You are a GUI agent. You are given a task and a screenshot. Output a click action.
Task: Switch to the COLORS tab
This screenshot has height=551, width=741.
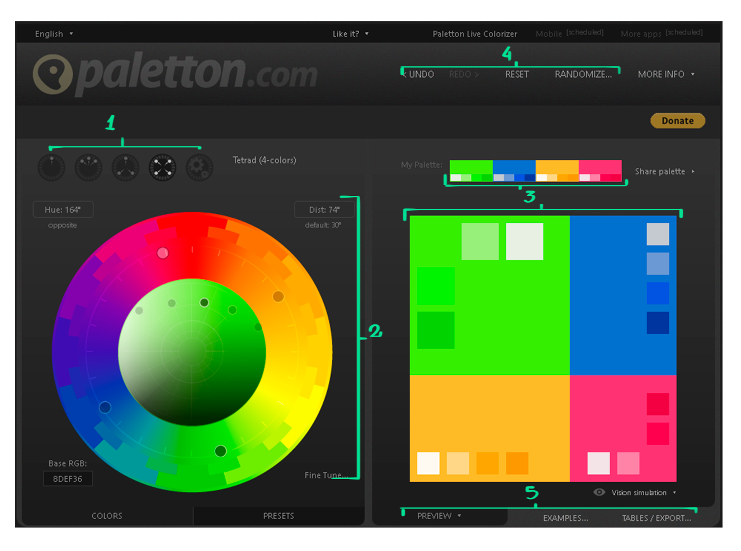(x=107, y=516)
